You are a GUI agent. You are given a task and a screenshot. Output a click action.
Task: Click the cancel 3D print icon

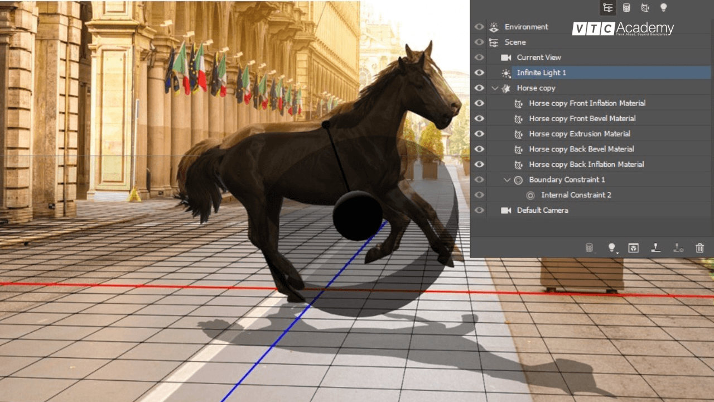(678, 248)
